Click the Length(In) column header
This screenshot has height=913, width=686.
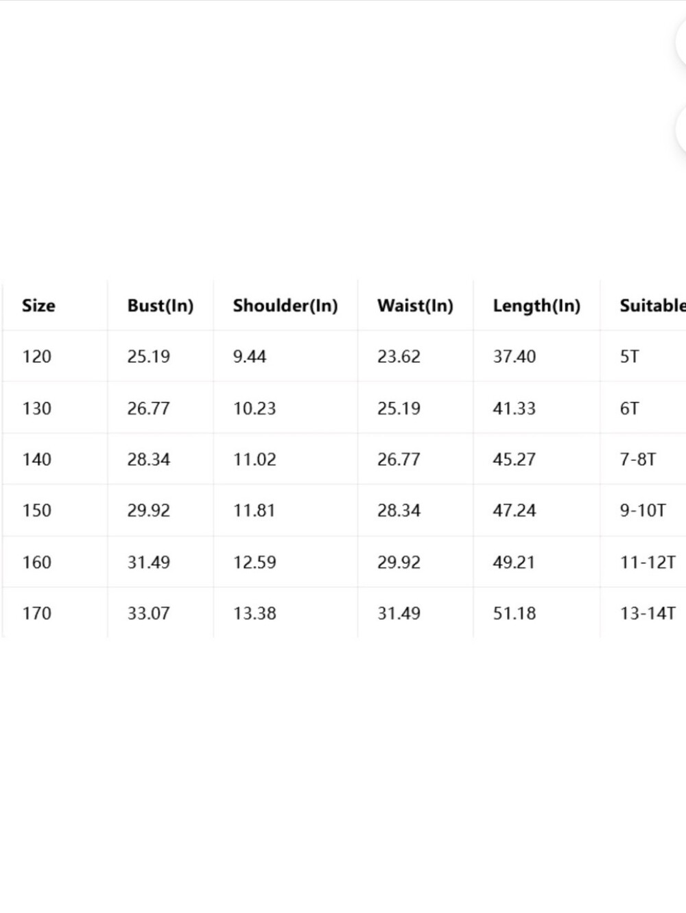536,305
